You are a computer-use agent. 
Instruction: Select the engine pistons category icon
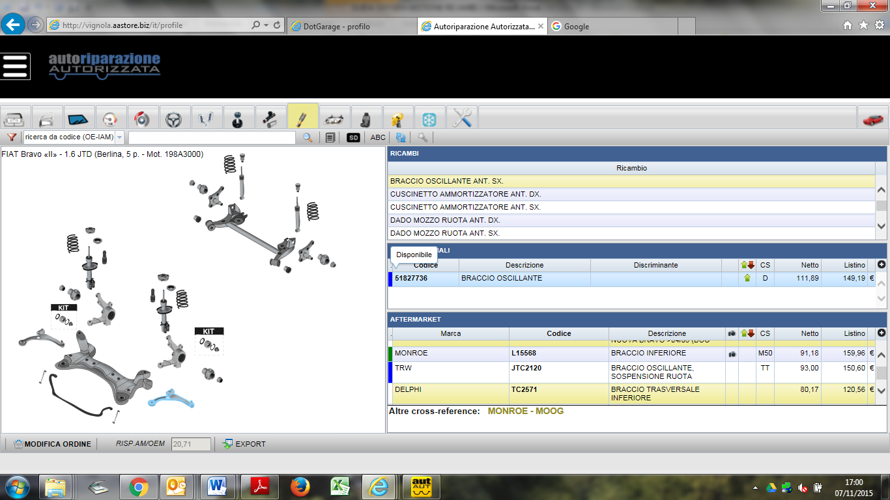coord(207,119)
